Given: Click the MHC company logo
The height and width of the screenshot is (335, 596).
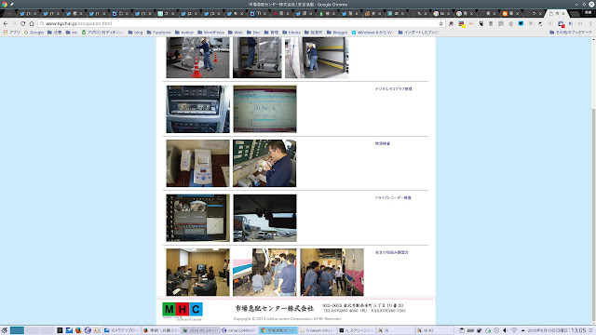Looking at the screenshot, I should point(183,312).
